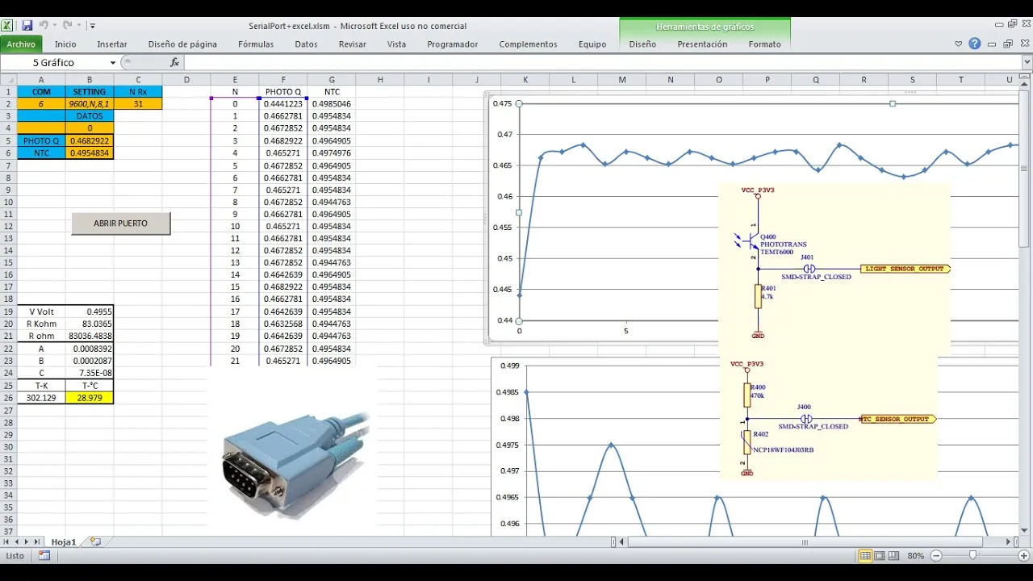
Task: Select the DATOS header cell
Action: [90, 116]
